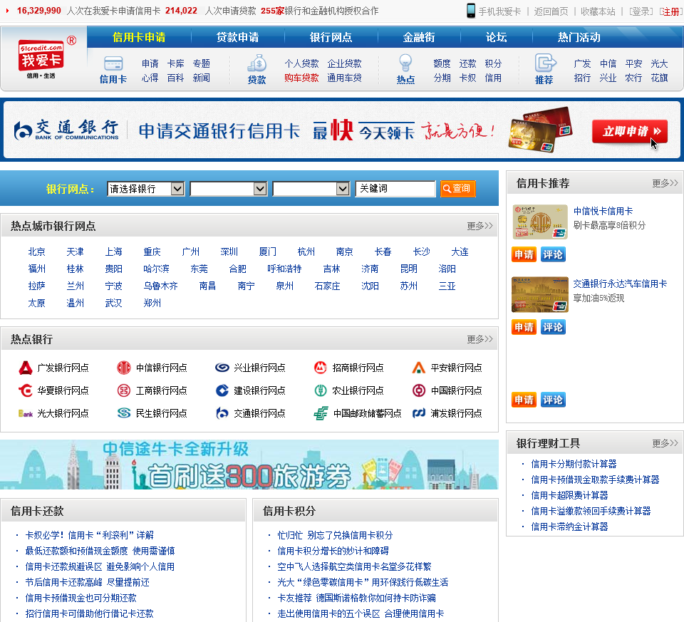Click the 中国银行网点 logo icon
Image resolution: width=684 pixels, height=622 pixels.
click(419, 390)
